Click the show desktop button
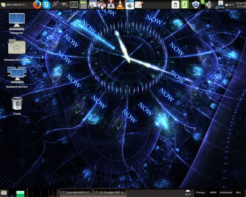The image size is (246, 197). coord(4,192)
